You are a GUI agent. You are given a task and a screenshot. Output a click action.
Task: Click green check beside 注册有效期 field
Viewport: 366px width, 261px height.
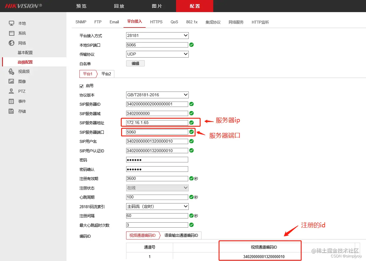(x=191, y=179)
